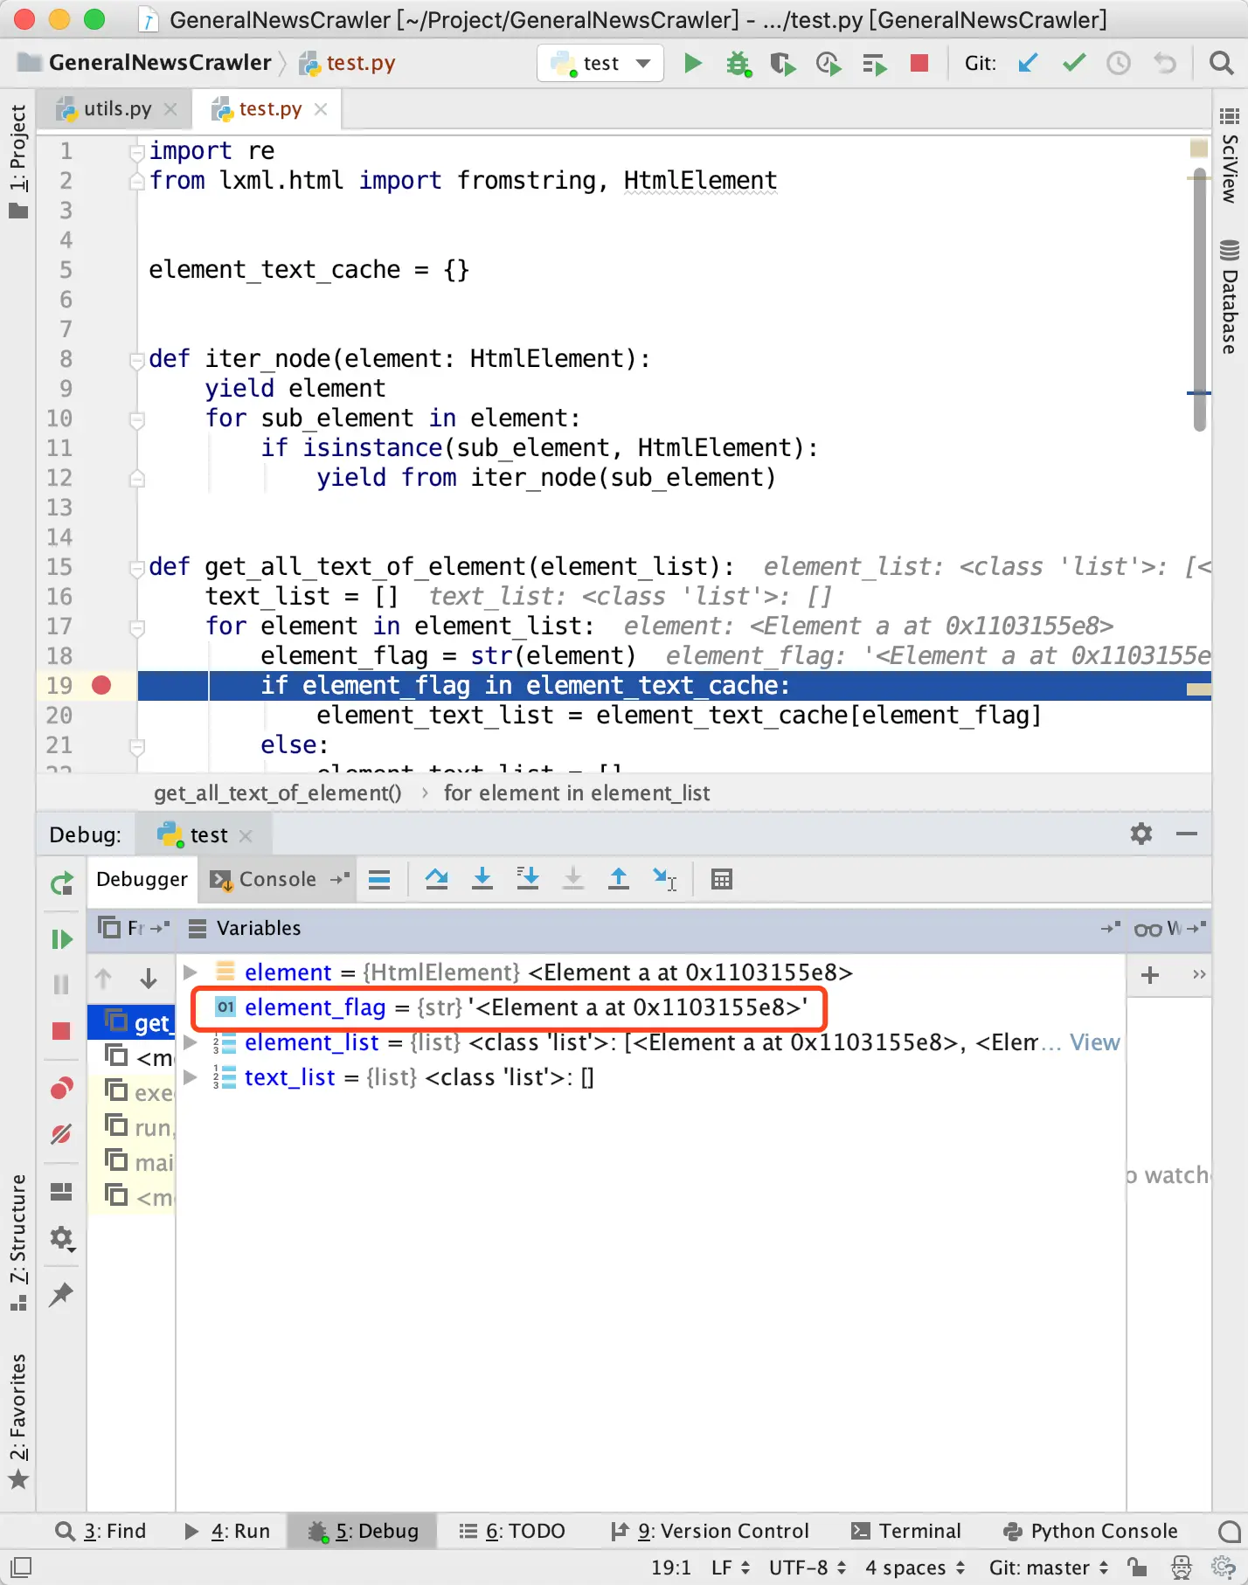
Task: Open 9: Version Control tool window
Action: [x=710, y=1531]
